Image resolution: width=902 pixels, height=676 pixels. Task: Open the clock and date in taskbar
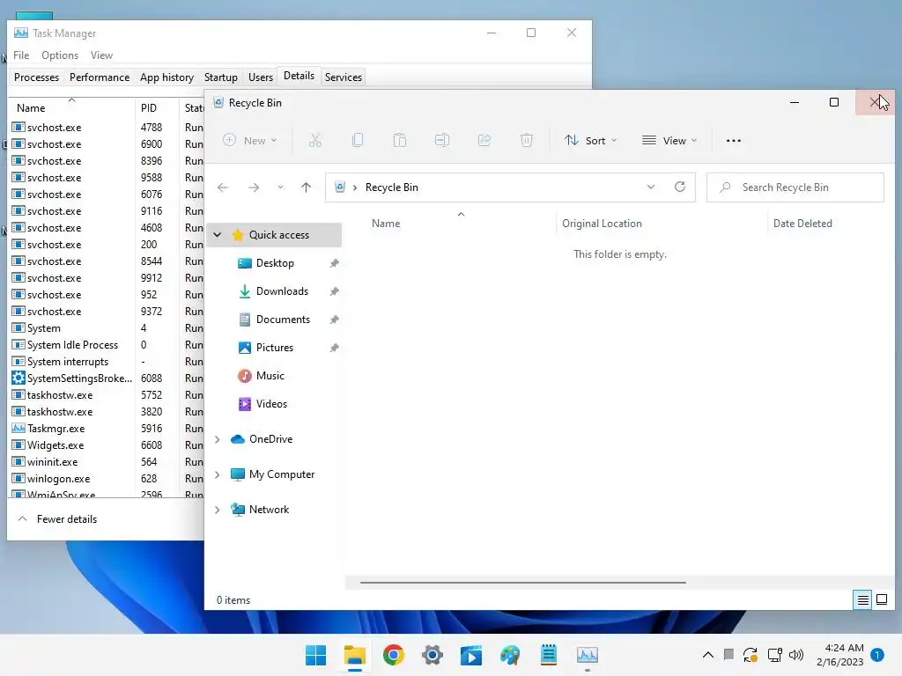tap(839, 655)
